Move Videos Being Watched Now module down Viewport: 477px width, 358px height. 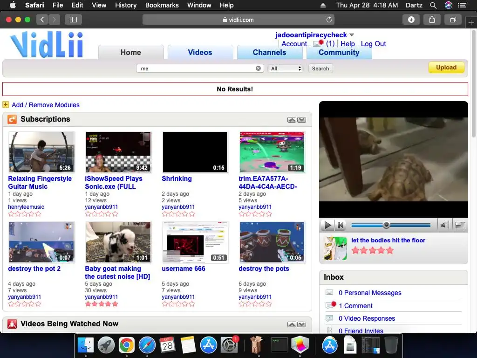[301, 324]
